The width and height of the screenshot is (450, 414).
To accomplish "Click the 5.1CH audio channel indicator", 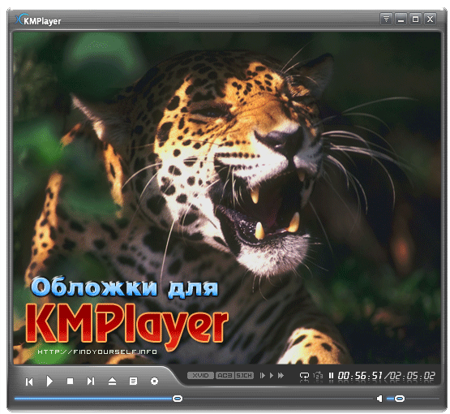I will pyautogui.click(x=244, y=376).
